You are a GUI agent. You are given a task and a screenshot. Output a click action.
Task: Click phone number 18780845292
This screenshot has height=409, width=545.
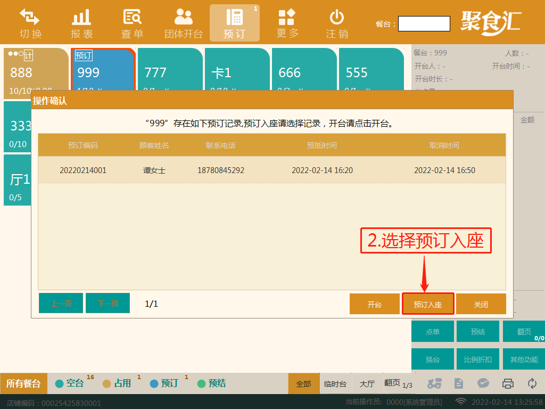pyautogui.click(x=221, y=170)
